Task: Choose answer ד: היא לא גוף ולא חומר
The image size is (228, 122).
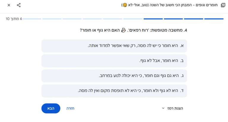Action: 114,91
